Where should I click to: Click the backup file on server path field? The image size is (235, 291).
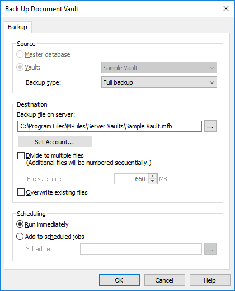110,126
